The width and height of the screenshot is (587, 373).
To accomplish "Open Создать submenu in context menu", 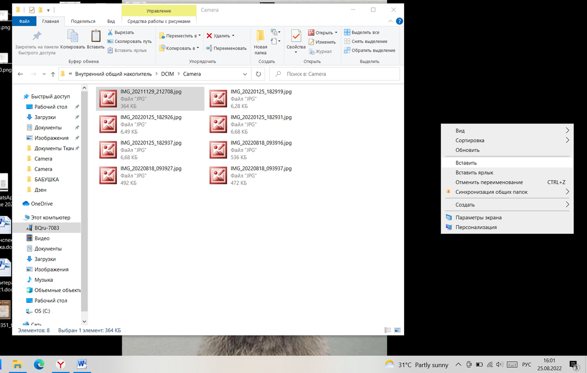I will pos(507,205).
